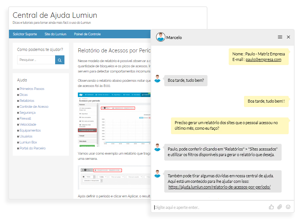Click the 'Relatório de Acessos por Perío' article heading
This screenshot has height=223, width=298.
(114, 51)
